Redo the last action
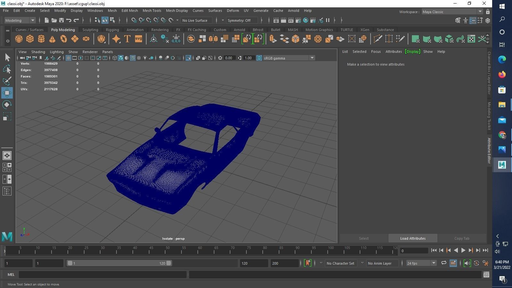512x288 pixels. pos(76,20)
